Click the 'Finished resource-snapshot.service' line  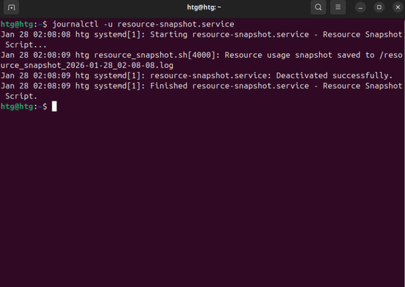click(229, 86)
